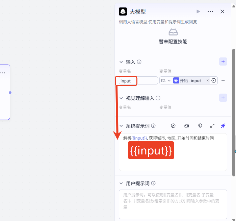Click into the system prompt text area
The height and width of the screenshot is (221, 236).
pyautogui.click(x=173, y=152)
